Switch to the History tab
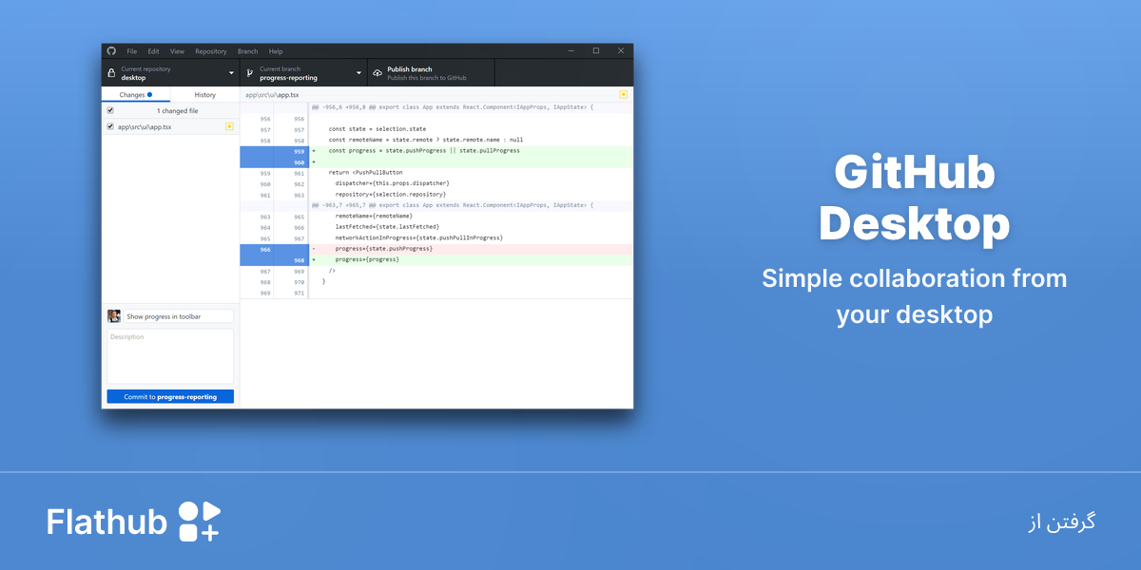 pos(205,95)
